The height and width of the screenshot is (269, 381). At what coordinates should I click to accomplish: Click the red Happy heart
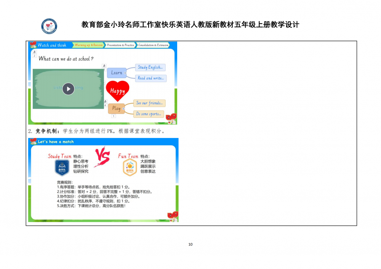tap(118, 91)
